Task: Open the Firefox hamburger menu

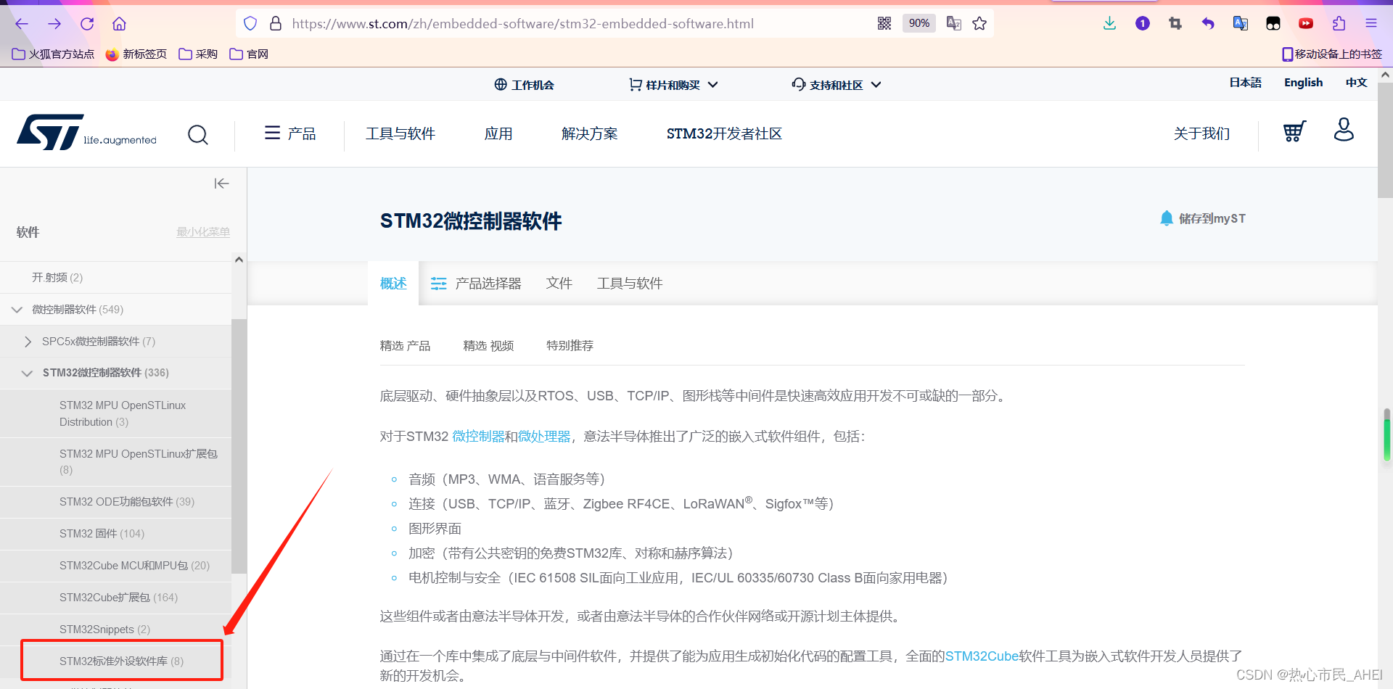Action: pos(1371,24)
